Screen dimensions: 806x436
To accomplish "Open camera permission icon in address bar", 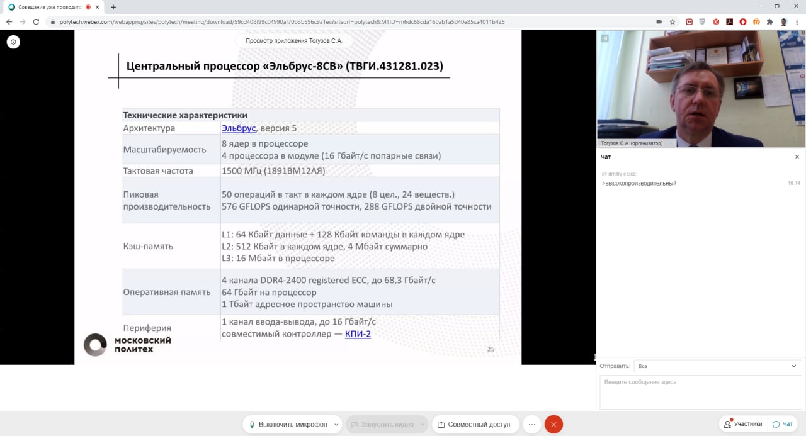I will (659, 21).
